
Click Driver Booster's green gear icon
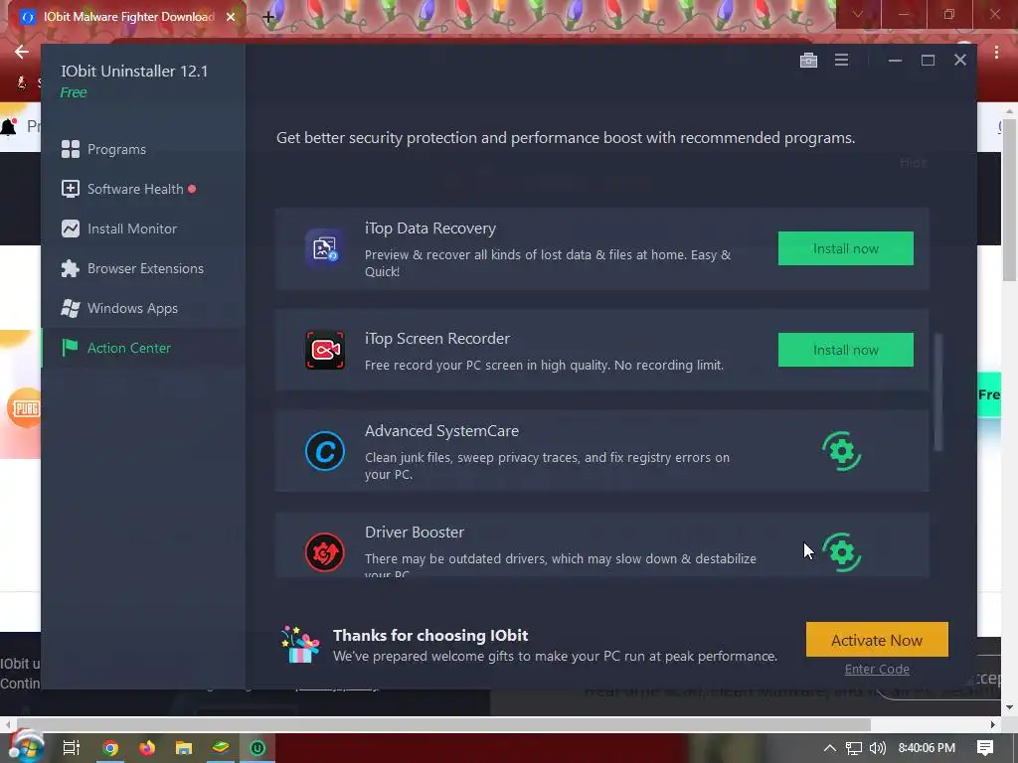pos(841,552)
